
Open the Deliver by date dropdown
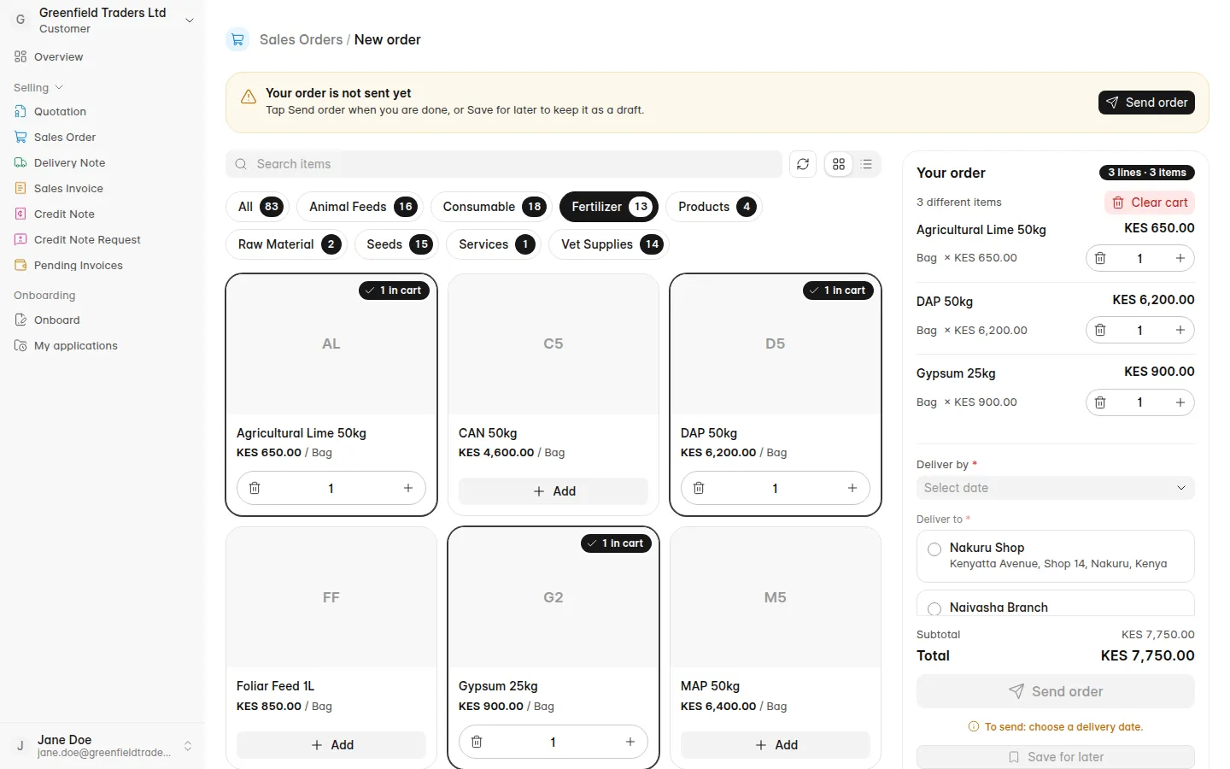point(1056,488)
